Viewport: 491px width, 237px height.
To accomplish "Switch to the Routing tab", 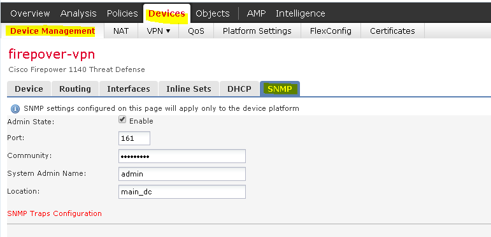I will point(75,89).
